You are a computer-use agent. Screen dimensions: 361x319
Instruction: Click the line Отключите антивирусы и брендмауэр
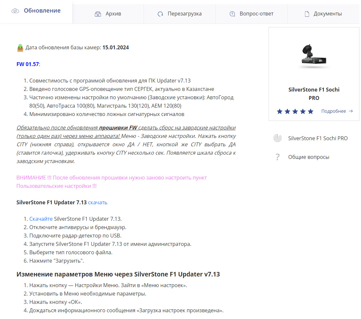point(78,227)
